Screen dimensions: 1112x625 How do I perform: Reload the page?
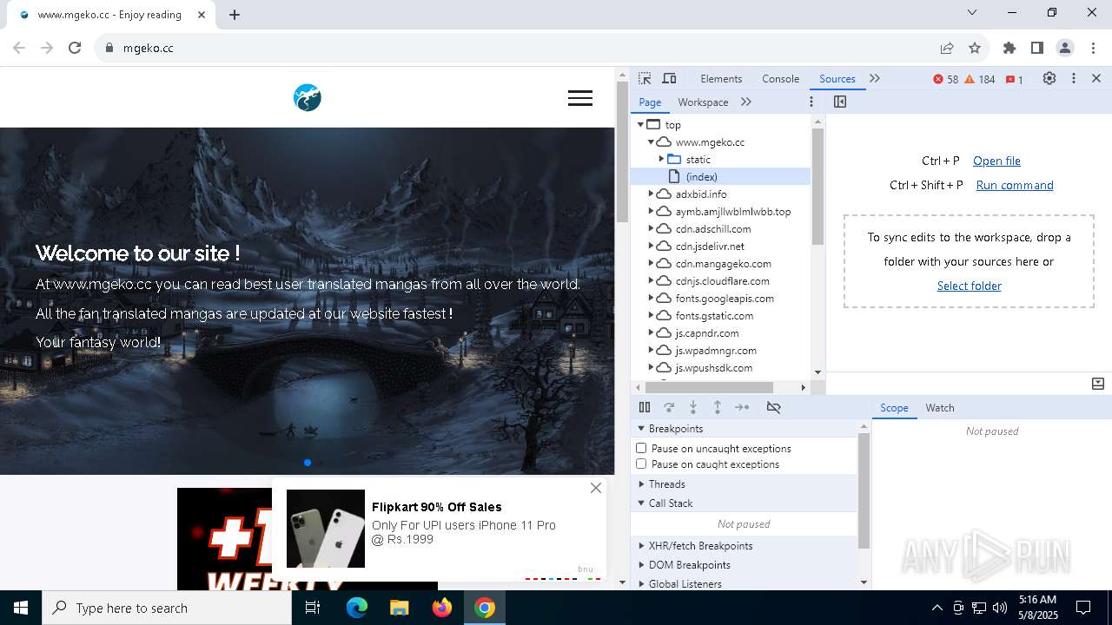coord(75,48)
